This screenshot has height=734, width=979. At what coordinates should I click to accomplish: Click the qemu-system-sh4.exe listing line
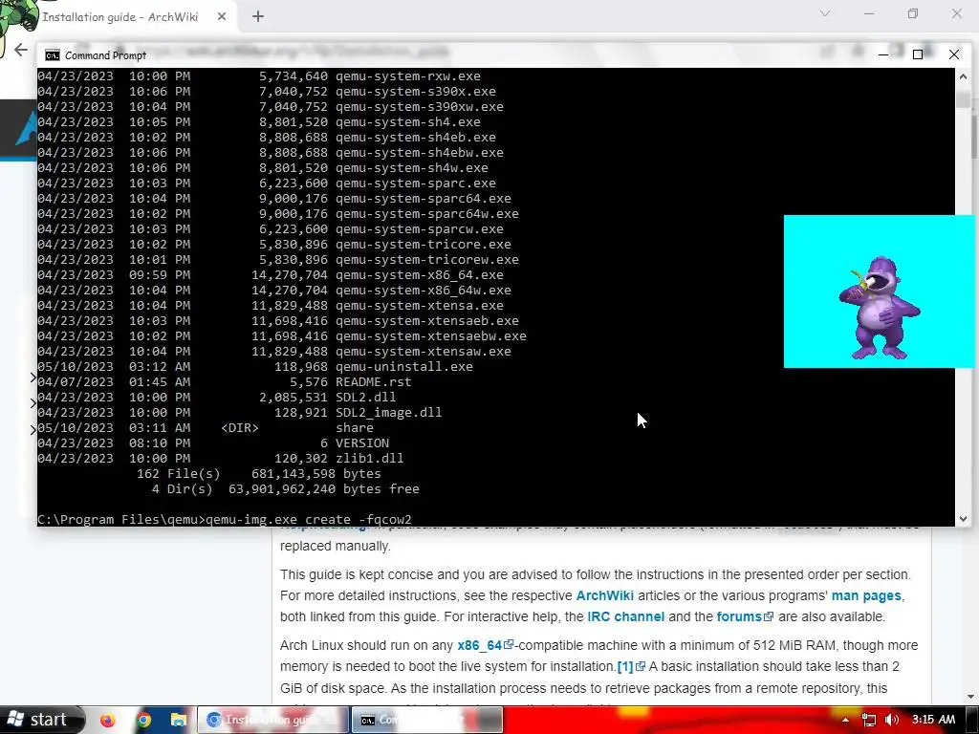click(259, 122)
